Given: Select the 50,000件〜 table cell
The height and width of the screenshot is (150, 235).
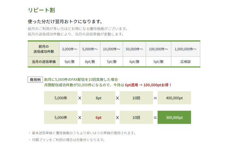Looking at the screenshot, I should [134, 49].
